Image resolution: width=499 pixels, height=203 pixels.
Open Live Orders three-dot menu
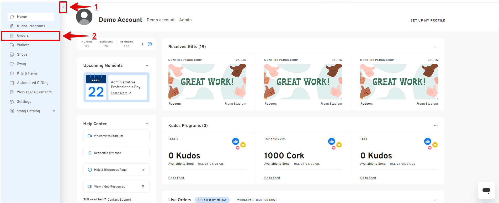pos(436,200)
